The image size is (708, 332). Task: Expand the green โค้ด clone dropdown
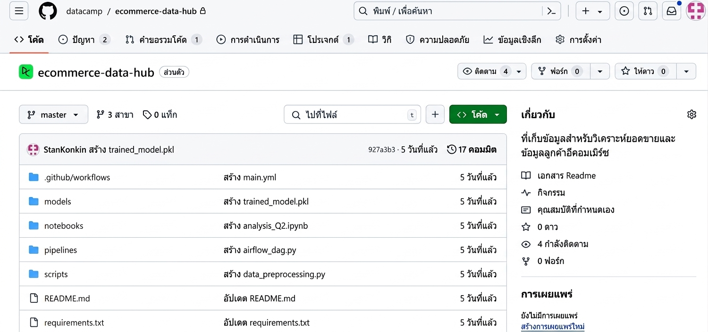point(478,115)
